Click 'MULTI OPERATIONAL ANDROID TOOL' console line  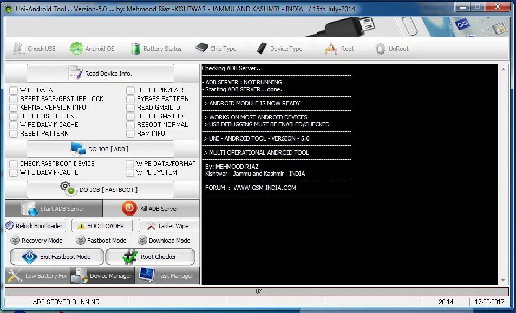pos(256,152)
